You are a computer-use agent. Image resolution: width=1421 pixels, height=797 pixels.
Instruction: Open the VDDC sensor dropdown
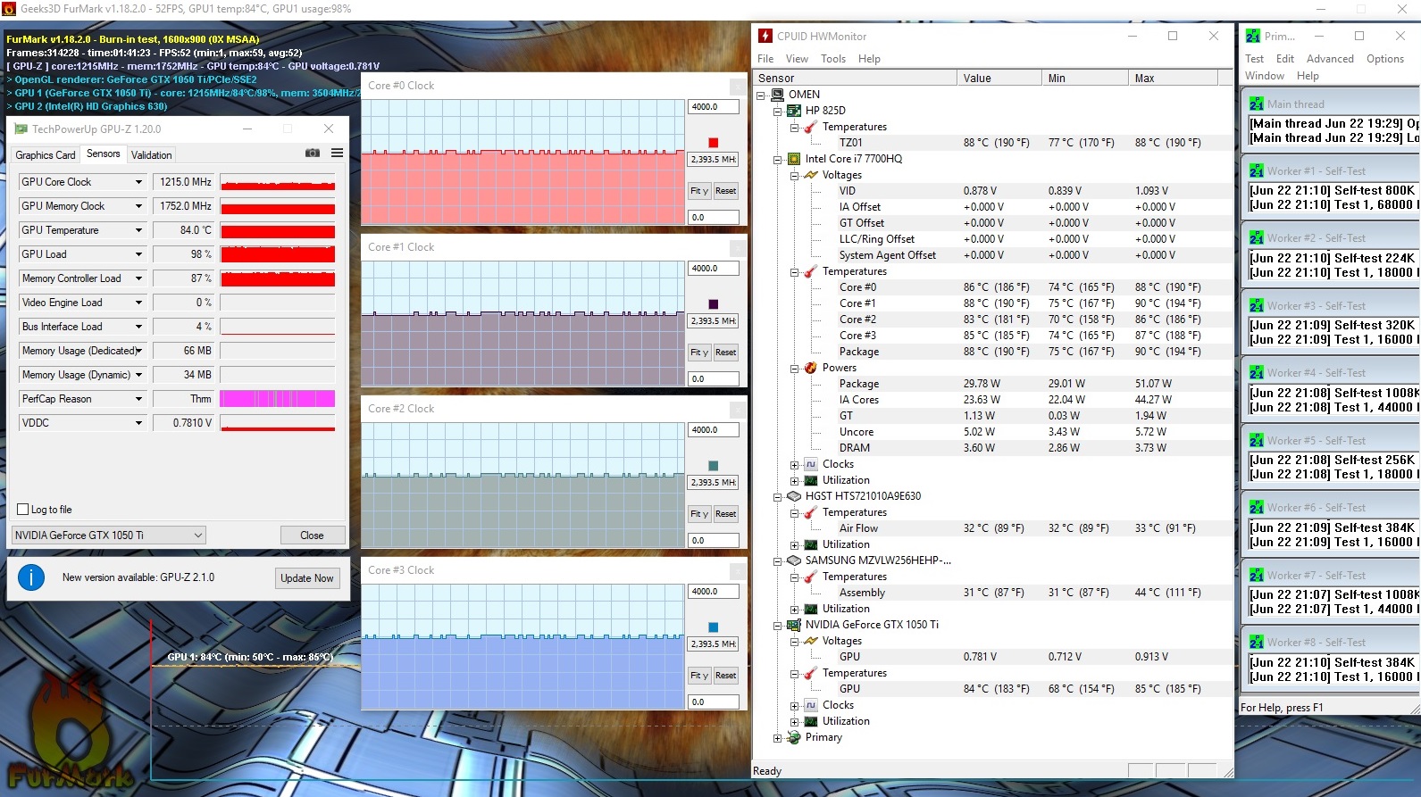point(138,423)
